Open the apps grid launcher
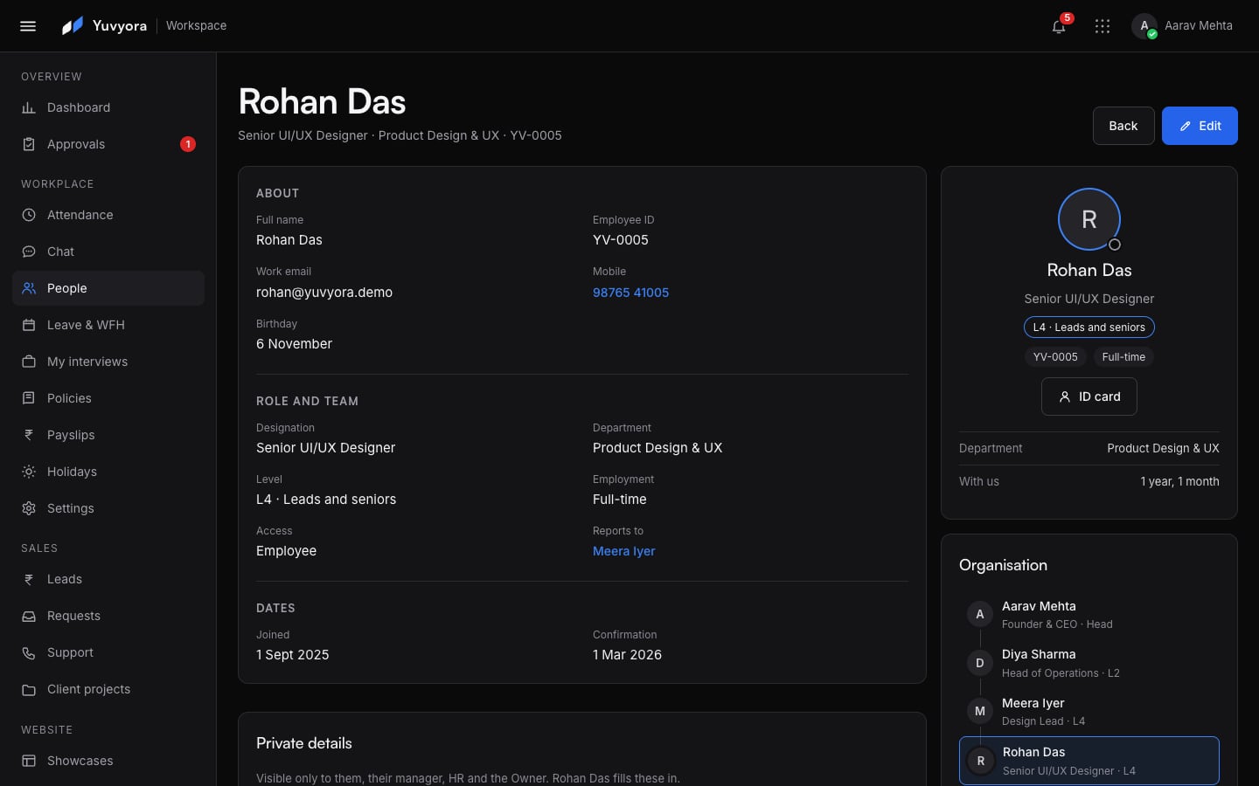1259x786 pixels. [x=1102, y=26]
